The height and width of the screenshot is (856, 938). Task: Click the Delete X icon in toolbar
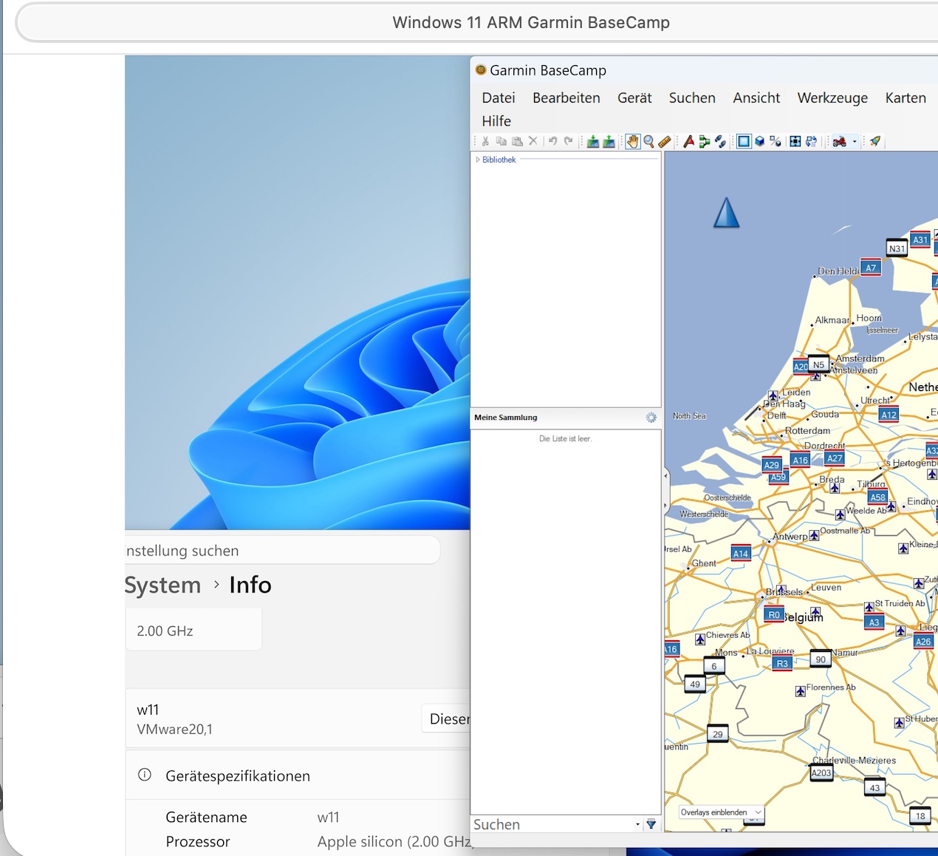[x=533, y=141]
